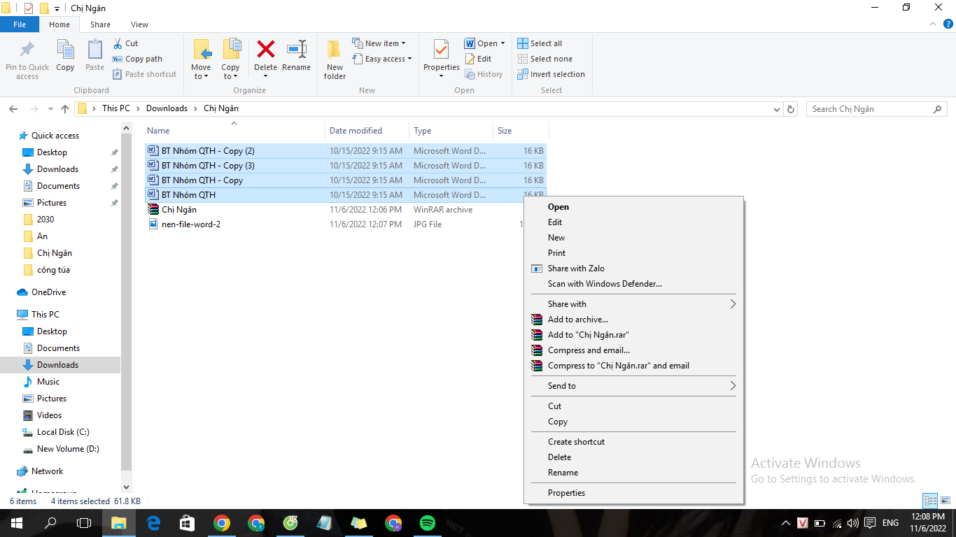The height and width of the screenshot is (537, 956).
Task: Click Invert selection in the ribbon
Action: tap(551, 74)
